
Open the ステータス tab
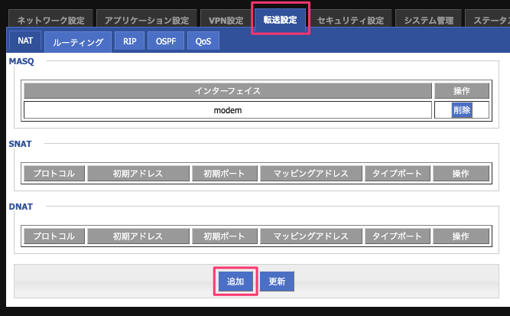point(488,19)
